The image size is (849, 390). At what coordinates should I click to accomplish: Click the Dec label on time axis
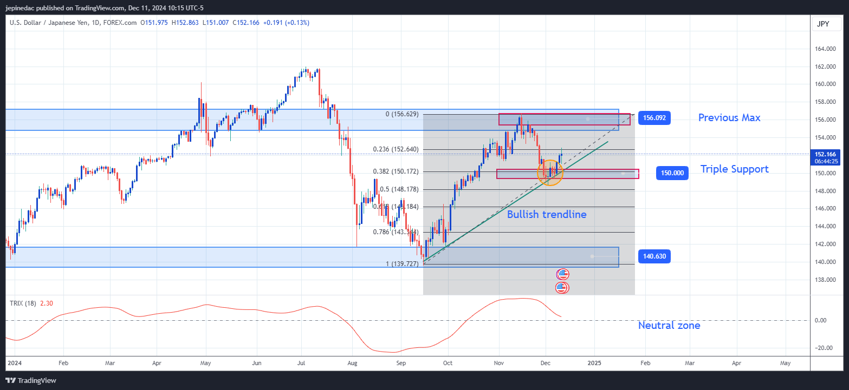click(x=546, y=363)
